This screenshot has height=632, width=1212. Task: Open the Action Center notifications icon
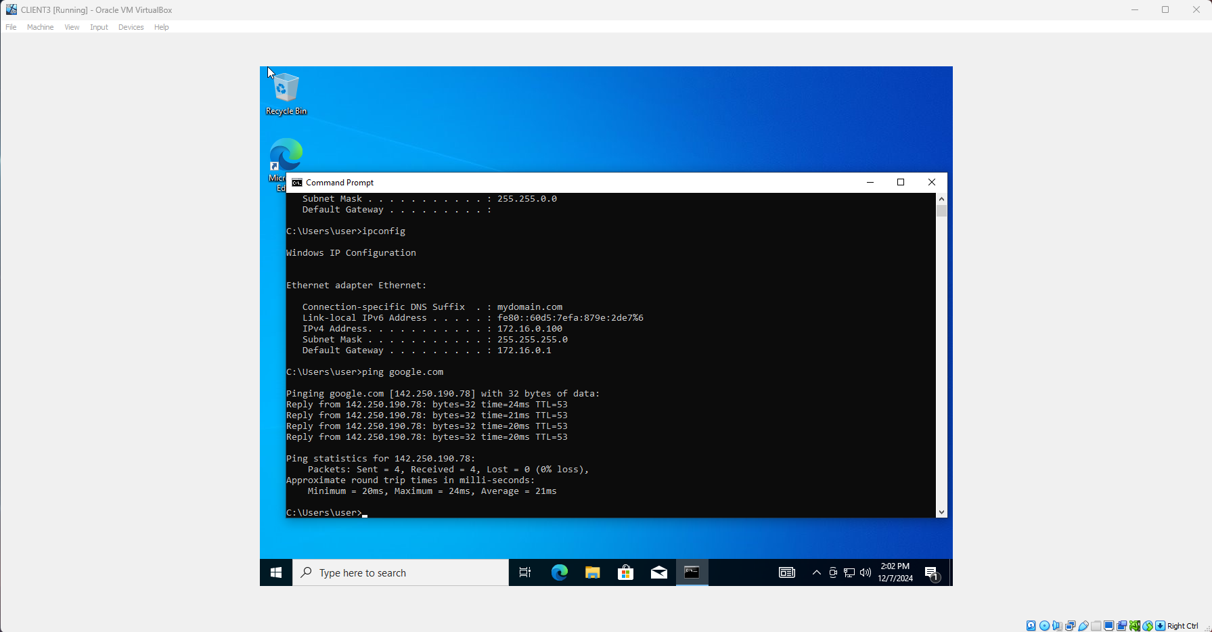point(932,573)
